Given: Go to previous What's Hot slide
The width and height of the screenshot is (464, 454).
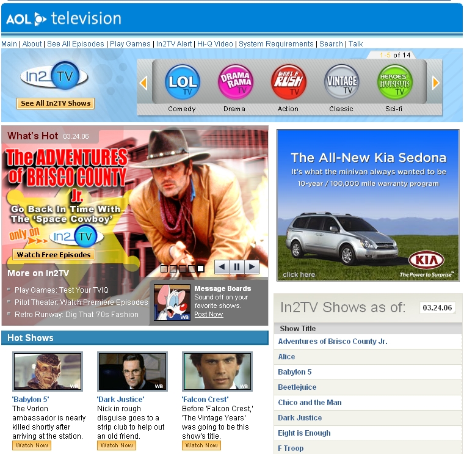Looking at the screenshot, I should coord(222,267).
